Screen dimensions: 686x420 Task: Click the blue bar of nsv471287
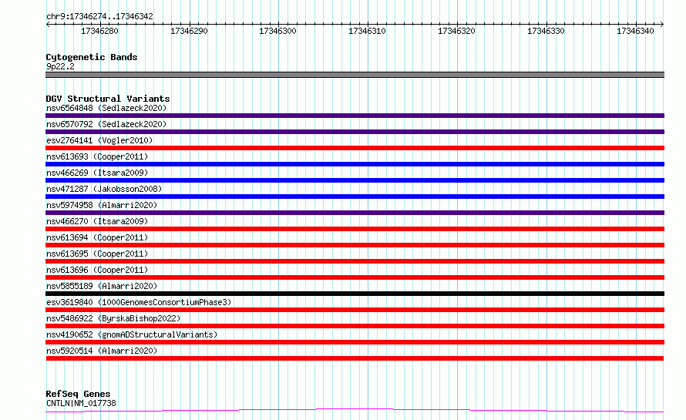click(355, 197)
